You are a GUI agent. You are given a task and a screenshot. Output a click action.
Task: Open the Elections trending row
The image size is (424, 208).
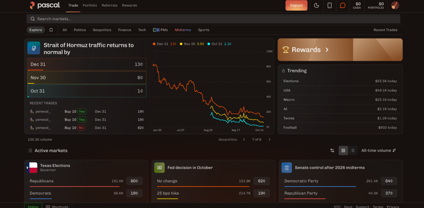coord(340,81)
